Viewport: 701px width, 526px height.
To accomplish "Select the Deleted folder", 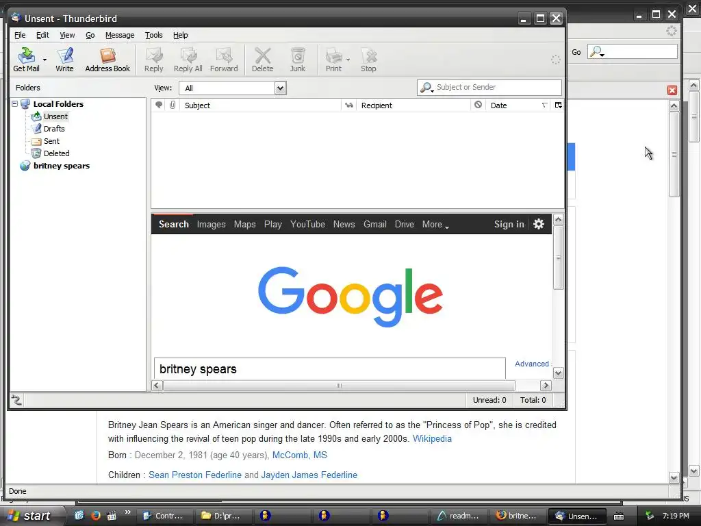I will tap(56, 153).
